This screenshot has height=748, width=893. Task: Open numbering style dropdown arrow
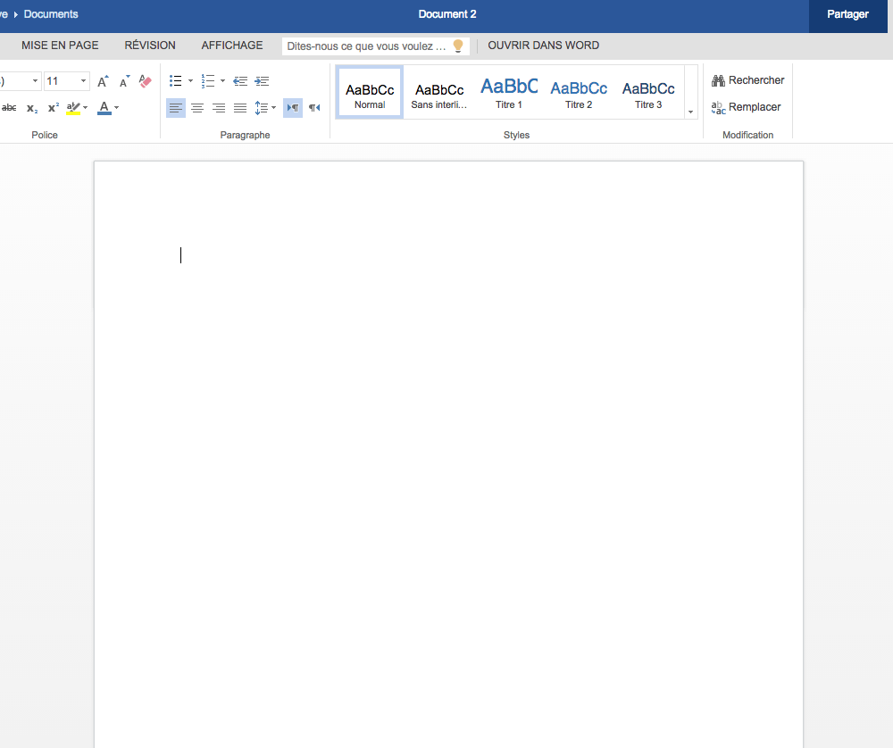click(x=222, y=81)
